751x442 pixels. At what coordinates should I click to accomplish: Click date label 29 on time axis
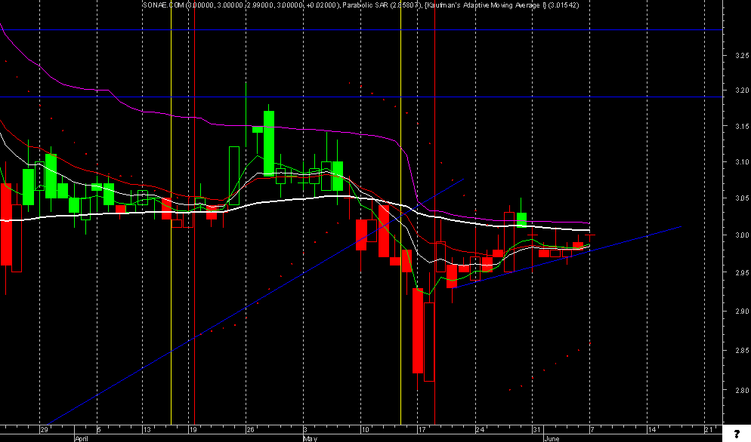click(x=44, y=430)
